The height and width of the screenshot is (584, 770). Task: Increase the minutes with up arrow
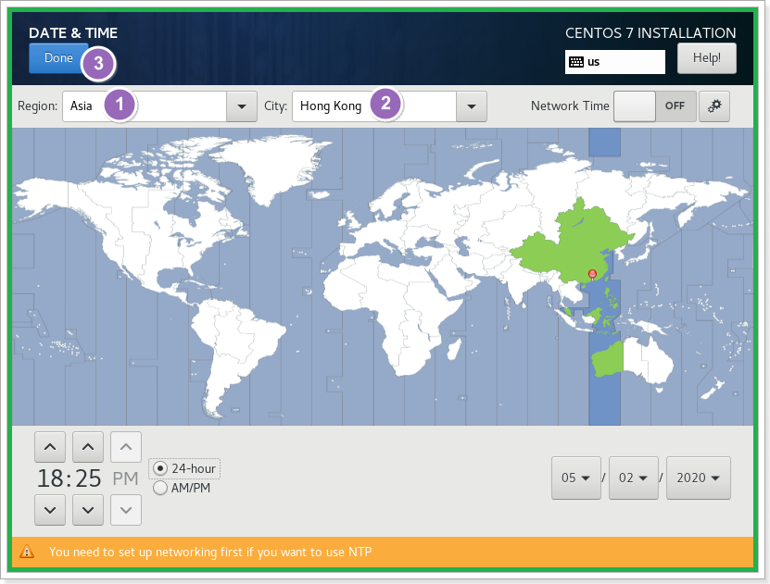[88, 447]
